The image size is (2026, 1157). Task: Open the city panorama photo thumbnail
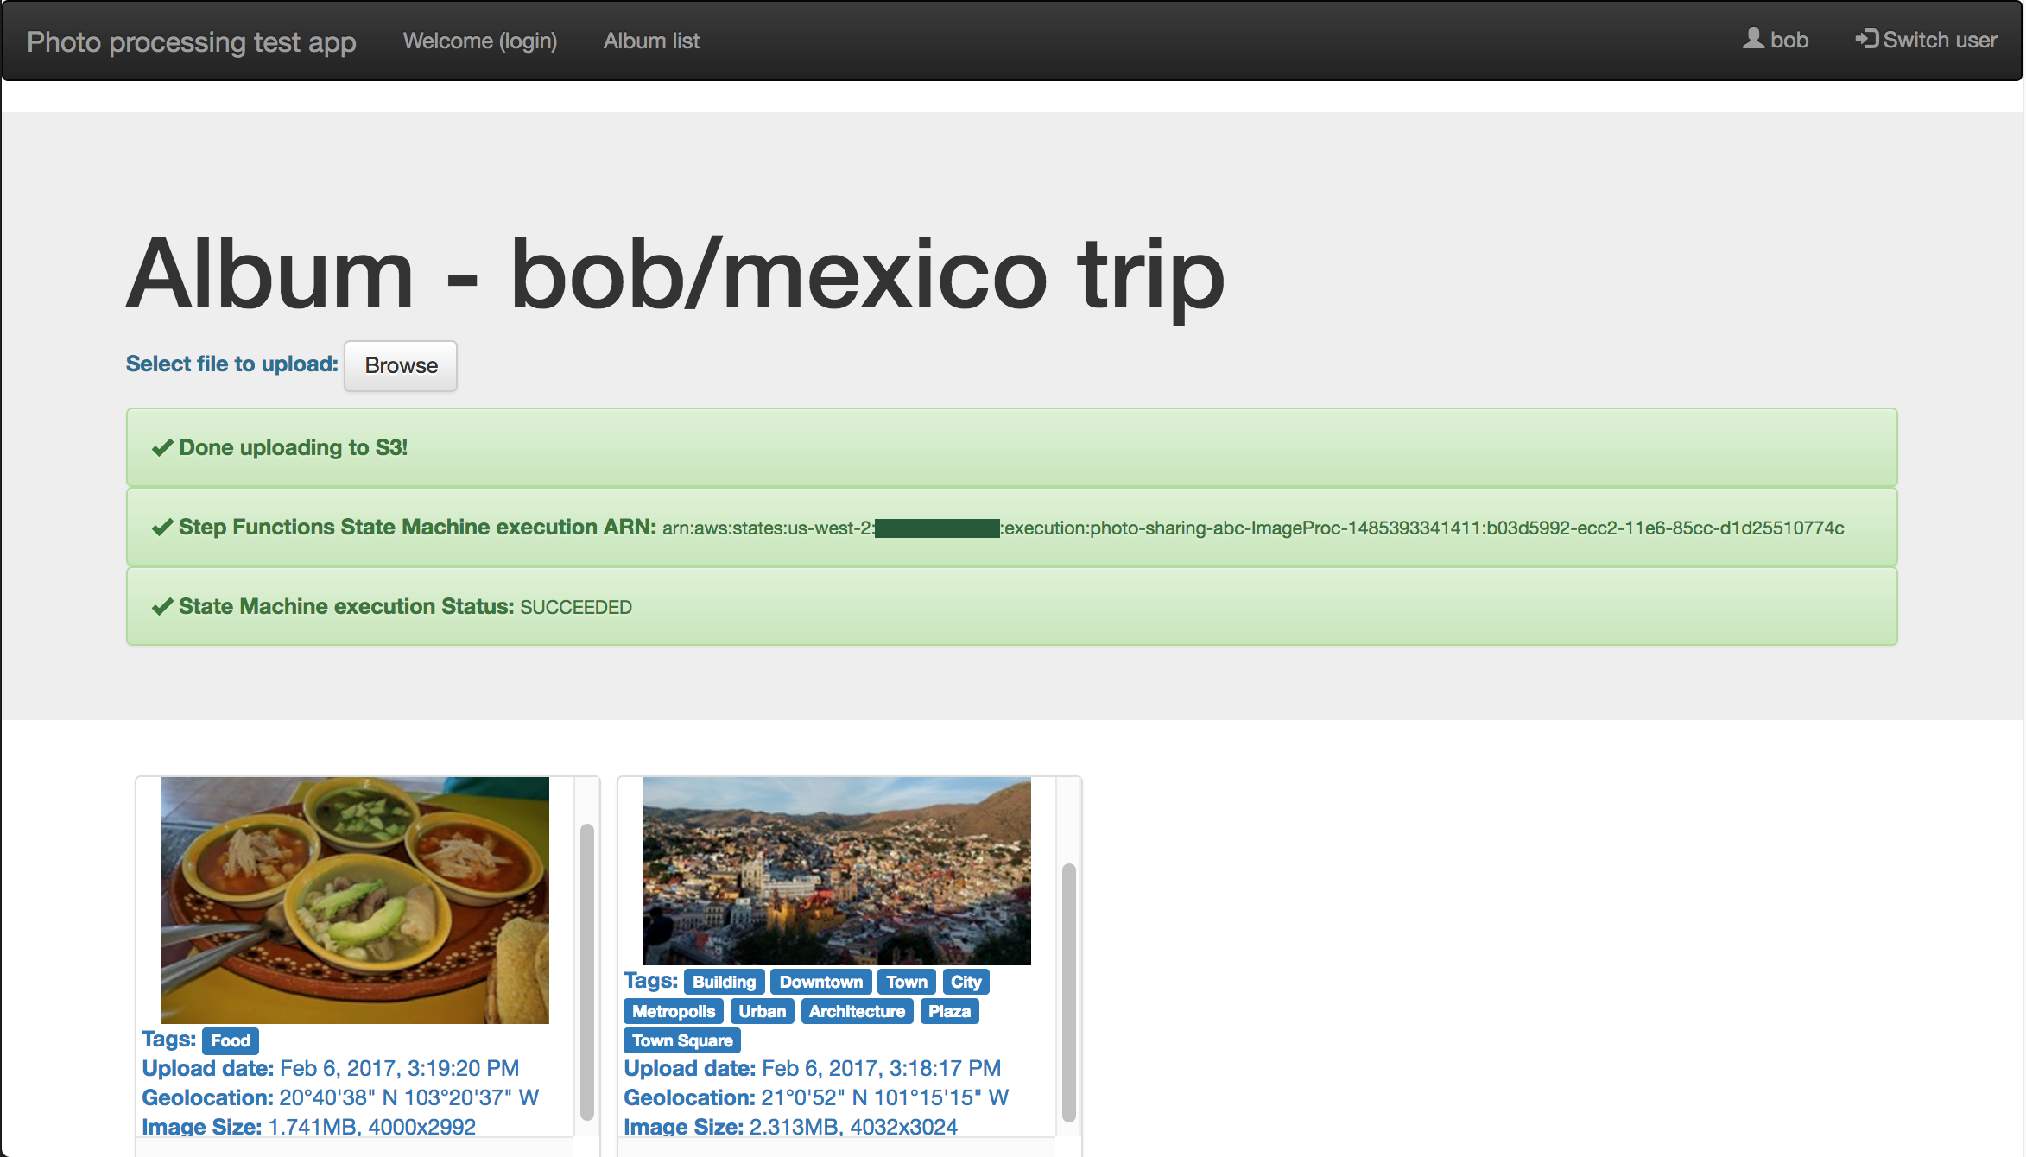[836, 870]
